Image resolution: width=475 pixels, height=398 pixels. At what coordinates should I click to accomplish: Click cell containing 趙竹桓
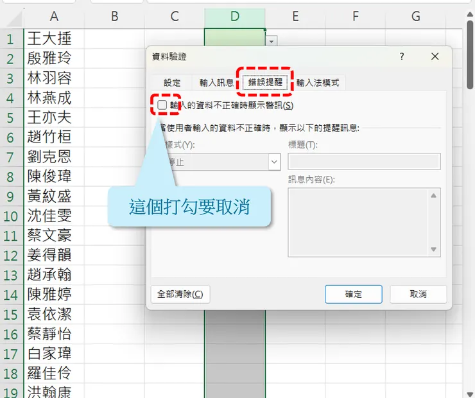pyautogui.click(x=54, y=137)
